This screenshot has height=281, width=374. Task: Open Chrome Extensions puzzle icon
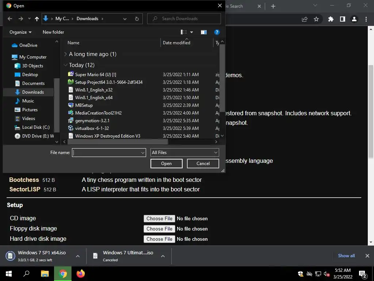[331, 19]
